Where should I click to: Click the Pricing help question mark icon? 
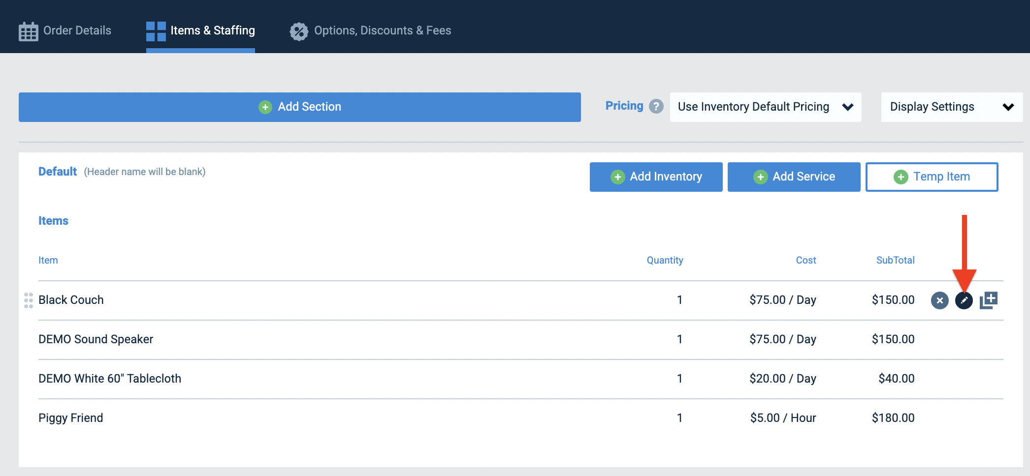[x=656, y=106]
